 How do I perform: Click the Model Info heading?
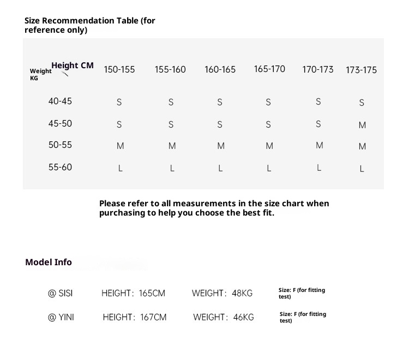click(x=49, y=262)
